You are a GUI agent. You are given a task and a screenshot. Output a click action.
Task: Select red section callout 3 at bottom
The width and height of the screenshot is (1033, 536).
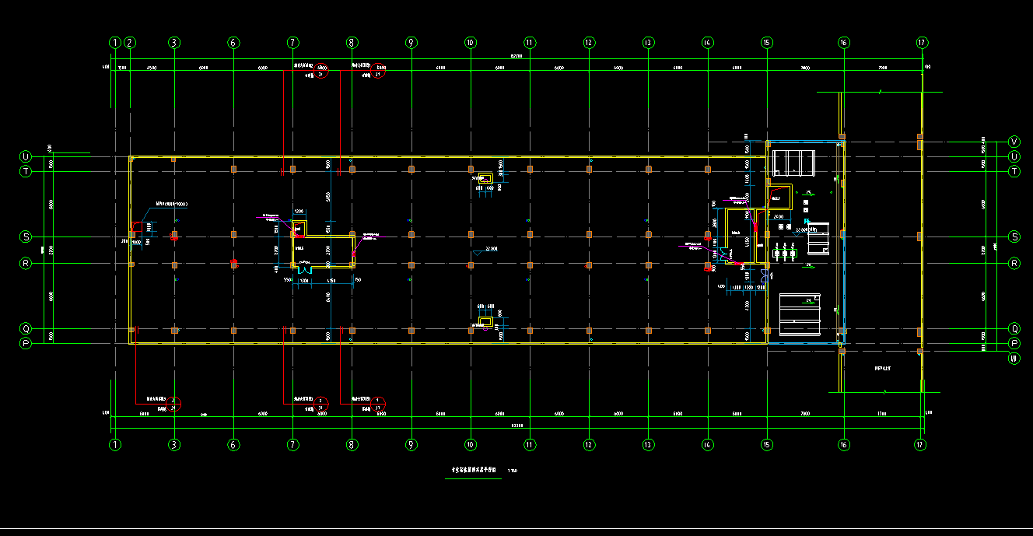click(x=174, y=404)
